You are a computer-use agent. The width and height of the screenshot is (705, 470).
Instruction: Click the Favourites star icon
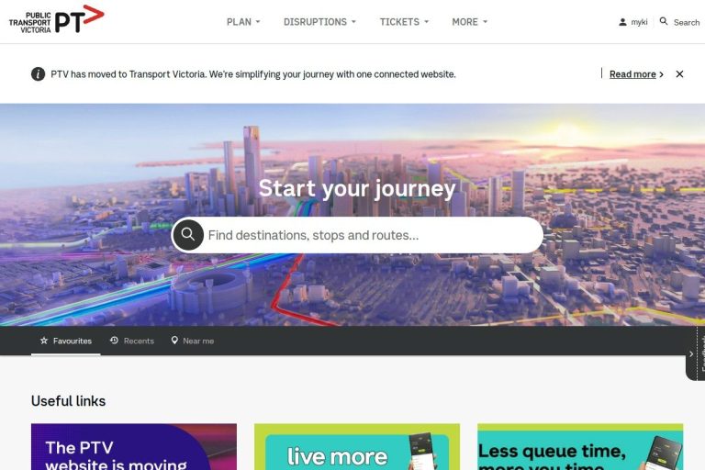click(44, 341)
